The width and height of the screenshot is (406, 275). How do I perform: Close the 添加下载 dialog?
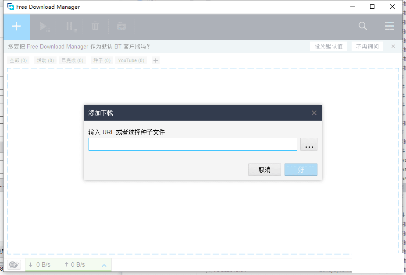coord(314,113)
